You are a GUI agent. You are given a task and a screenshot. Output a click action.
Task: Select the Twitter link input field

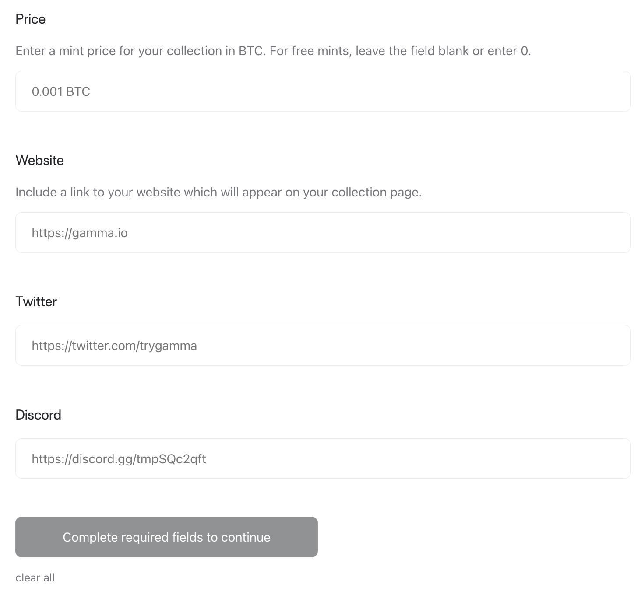tap(323, 345)
